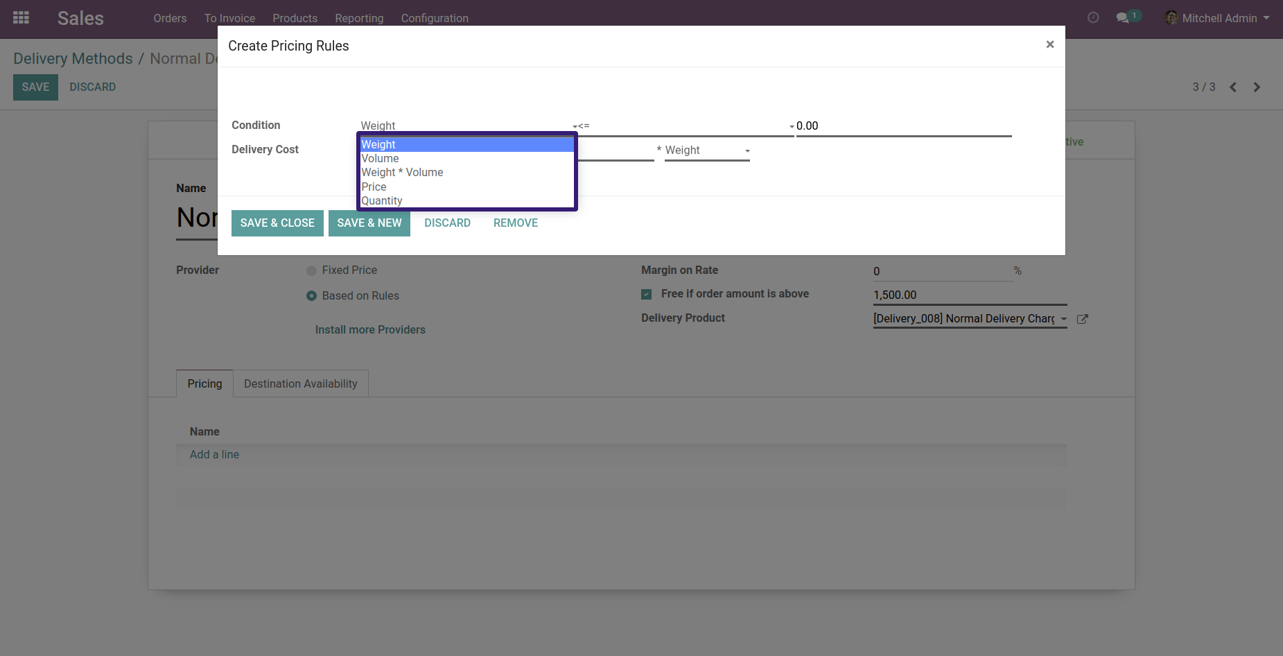Open the To Invoice menu
1283x656 pixels.
(229, 18)
